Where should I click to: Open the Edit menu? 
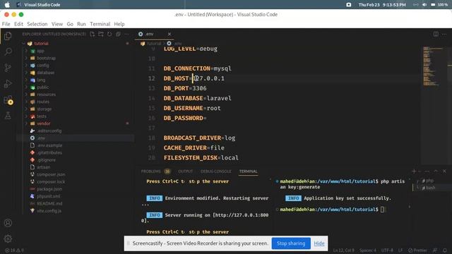click(19, 24)
